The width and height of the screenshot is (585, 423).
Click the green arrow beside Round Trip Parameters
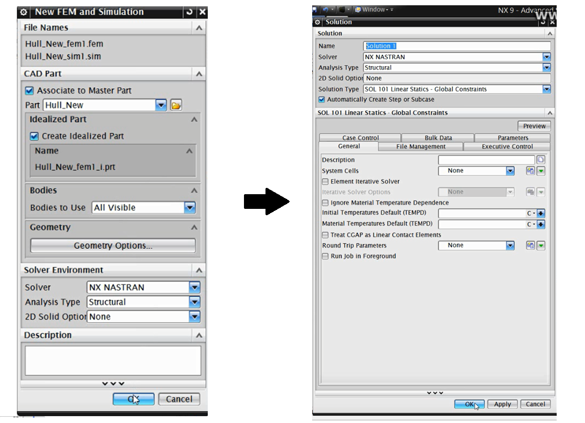click(x=541, y=246)
